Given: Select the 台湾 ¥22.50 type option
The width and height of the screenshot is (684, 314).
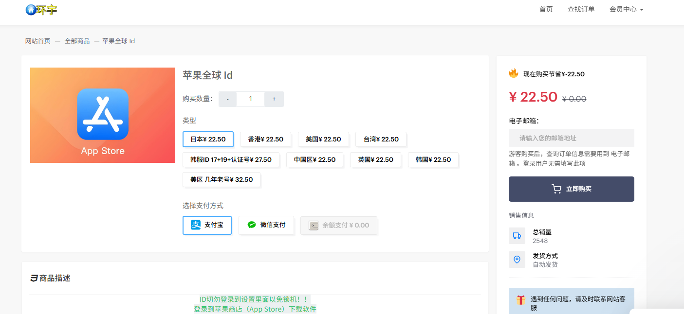Looking at the screenshot, I should click(381, 139).
